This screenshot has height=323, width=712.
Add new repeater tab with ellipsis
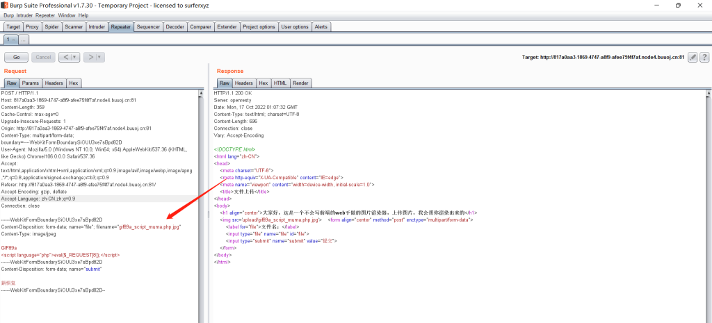[x=24, y=40]
